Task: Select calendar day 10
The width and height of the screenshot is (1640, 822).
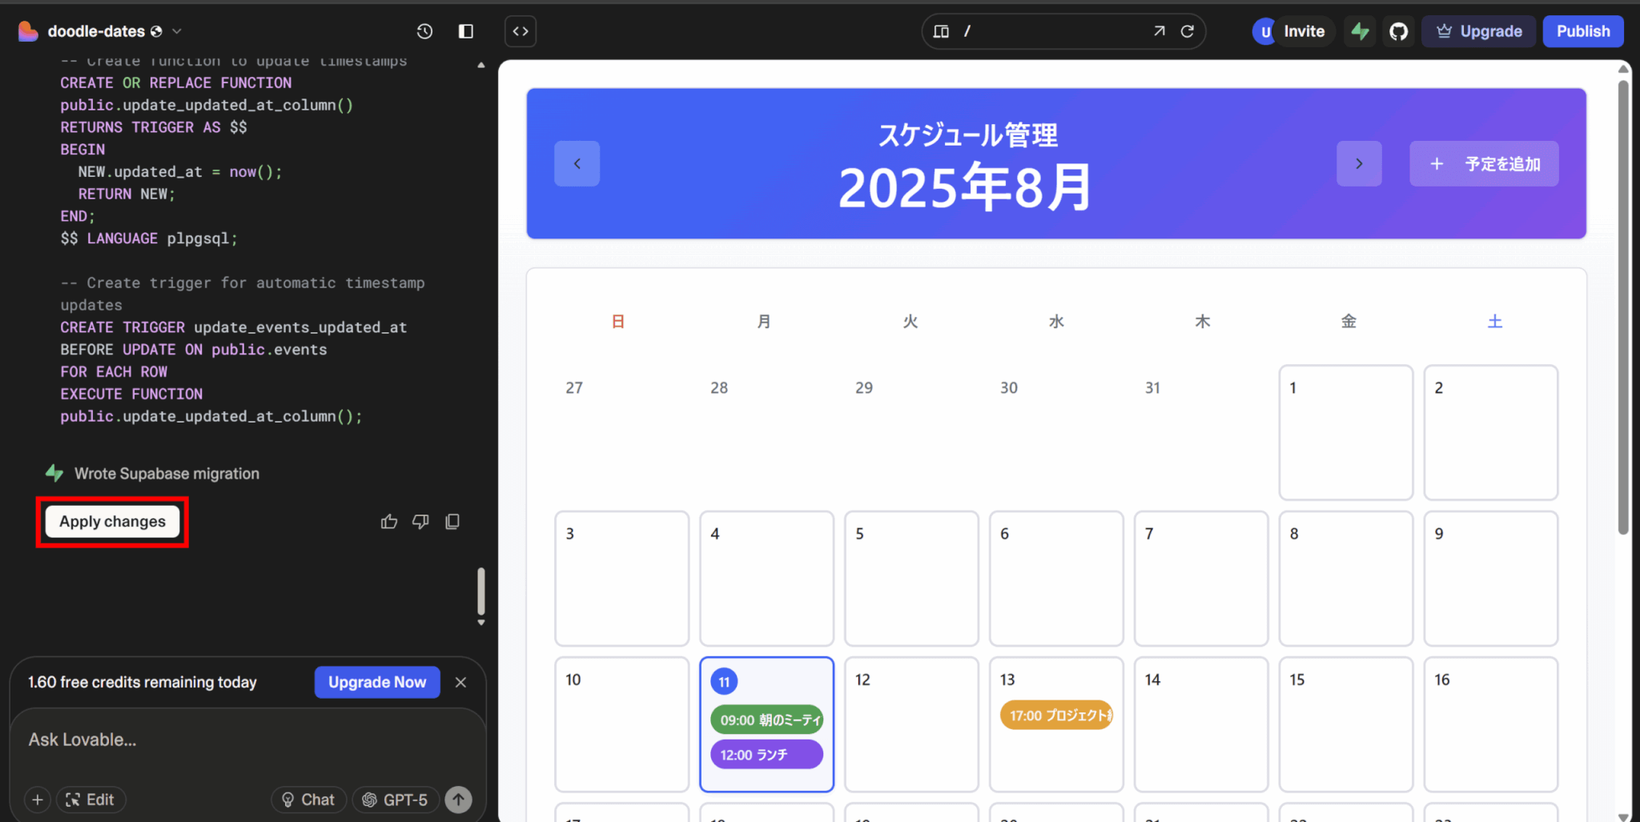Action: (621, 724)
